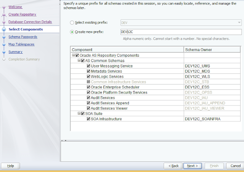Select the 'Create new prefix' radio button
This screenshot has width=244, height=172.
coord(72,32)
